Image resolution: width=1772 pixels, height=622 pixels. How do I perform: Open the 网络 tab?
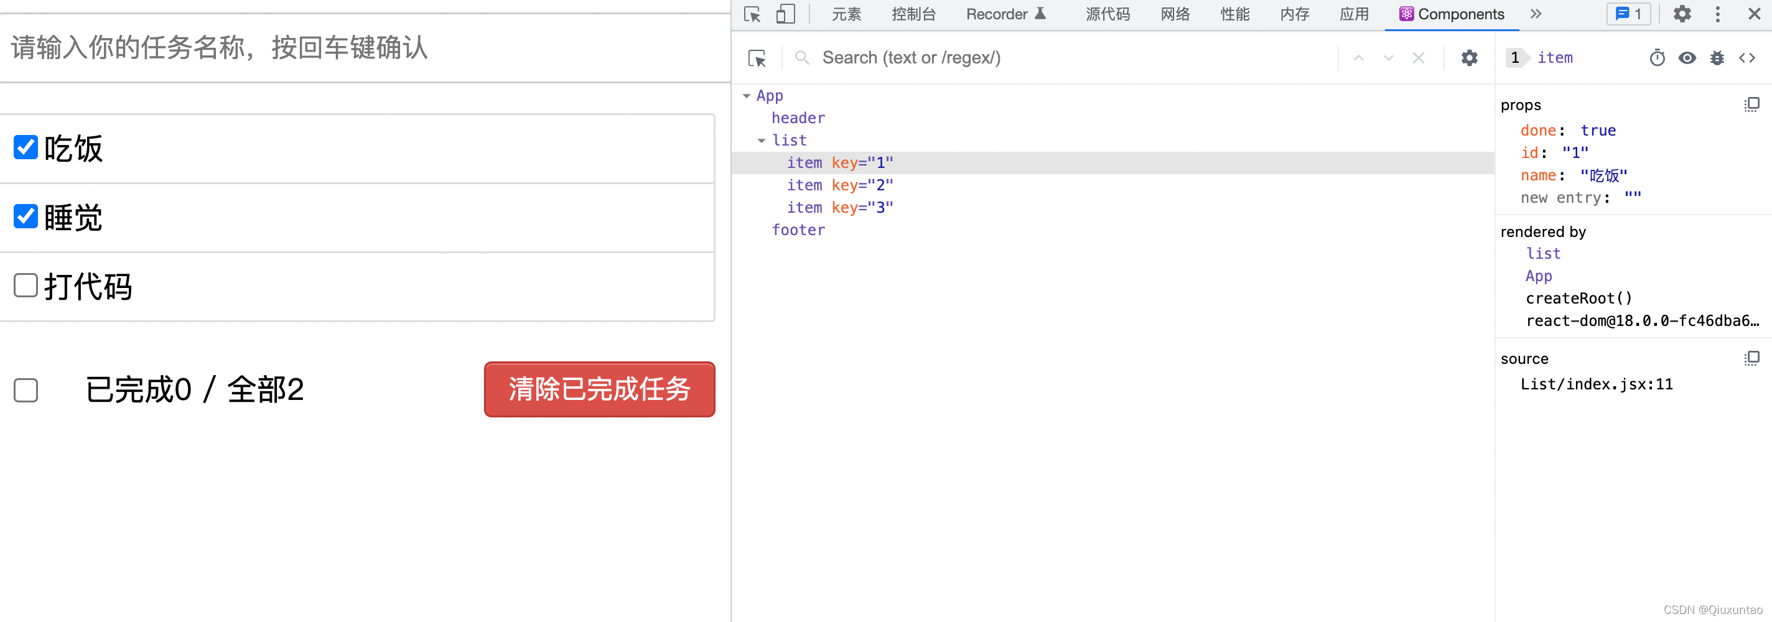coord(1175,14)
